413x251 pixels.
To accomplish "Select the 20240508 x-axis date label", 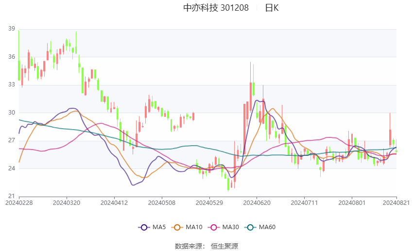I will pyautogui.click(x=162, y=203).
